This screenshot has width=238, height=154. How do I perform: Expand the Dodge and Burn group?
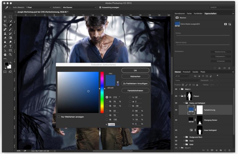pyautogui.click(x=184, y=137)
